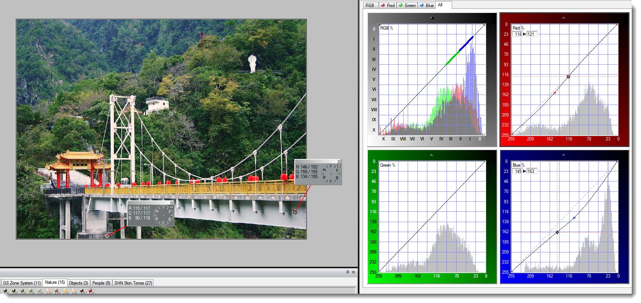Click the marker atop the Blue curve gradient bar
The image size is (641, 303).
[x=563, y=154]
